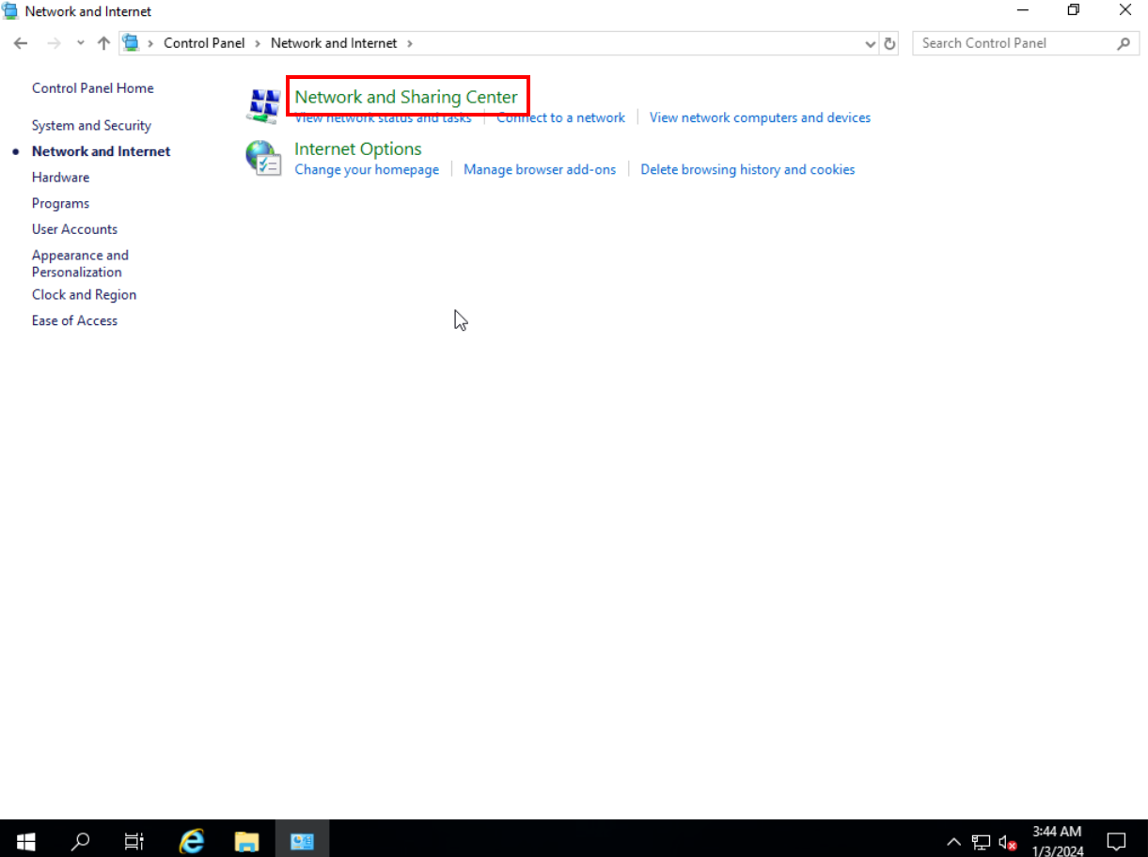Open File Explorer from the taskbar
Screen dimensions: 1148x857
246,840
